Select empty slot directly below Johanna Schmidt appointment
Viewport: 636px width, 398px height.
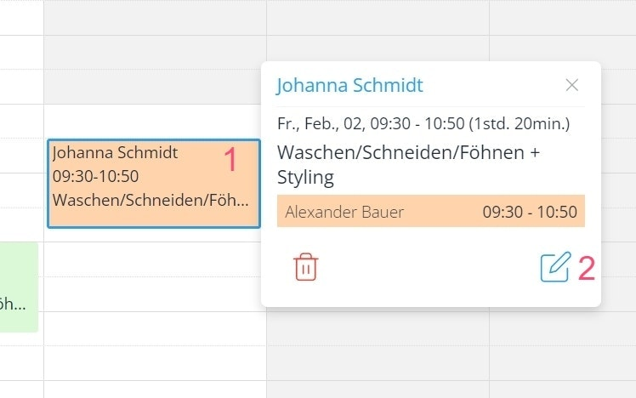[155, 259]
